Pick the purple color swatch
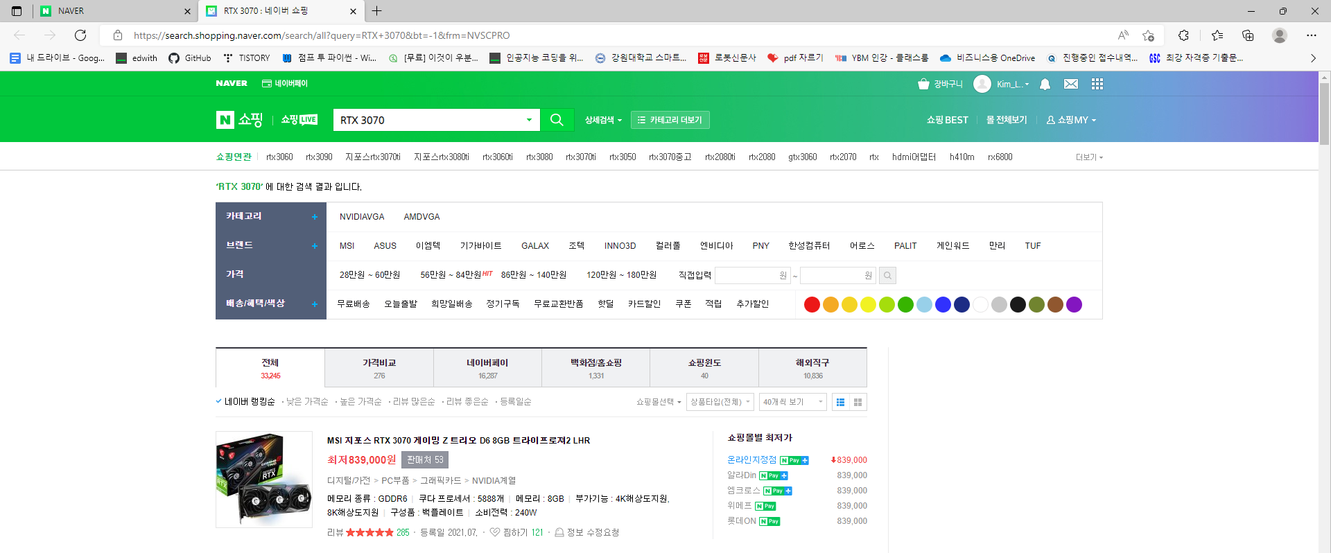Screen dimensions: 1331x553 coord(1074,304)
